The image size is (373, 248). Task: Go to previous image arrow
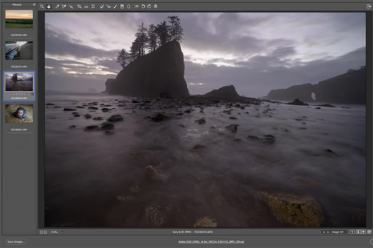click(x=324, y=232)
